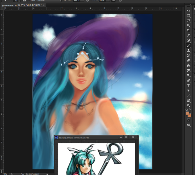Click the zoom percentage field in status bar
This screenshot has width=195, height=175.
coord(5,174)
